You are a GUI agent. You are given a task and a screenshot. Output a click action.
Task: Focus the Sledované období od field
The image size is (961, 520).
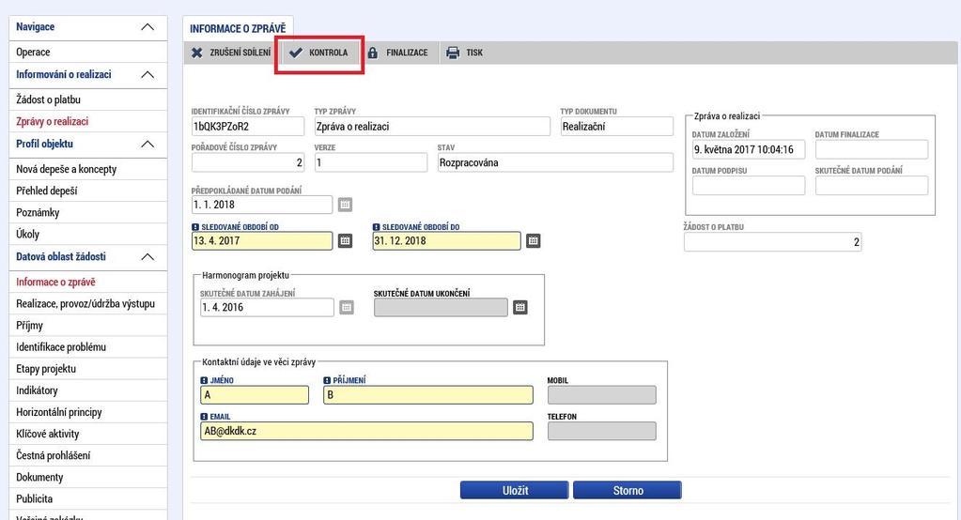(262, 240)
